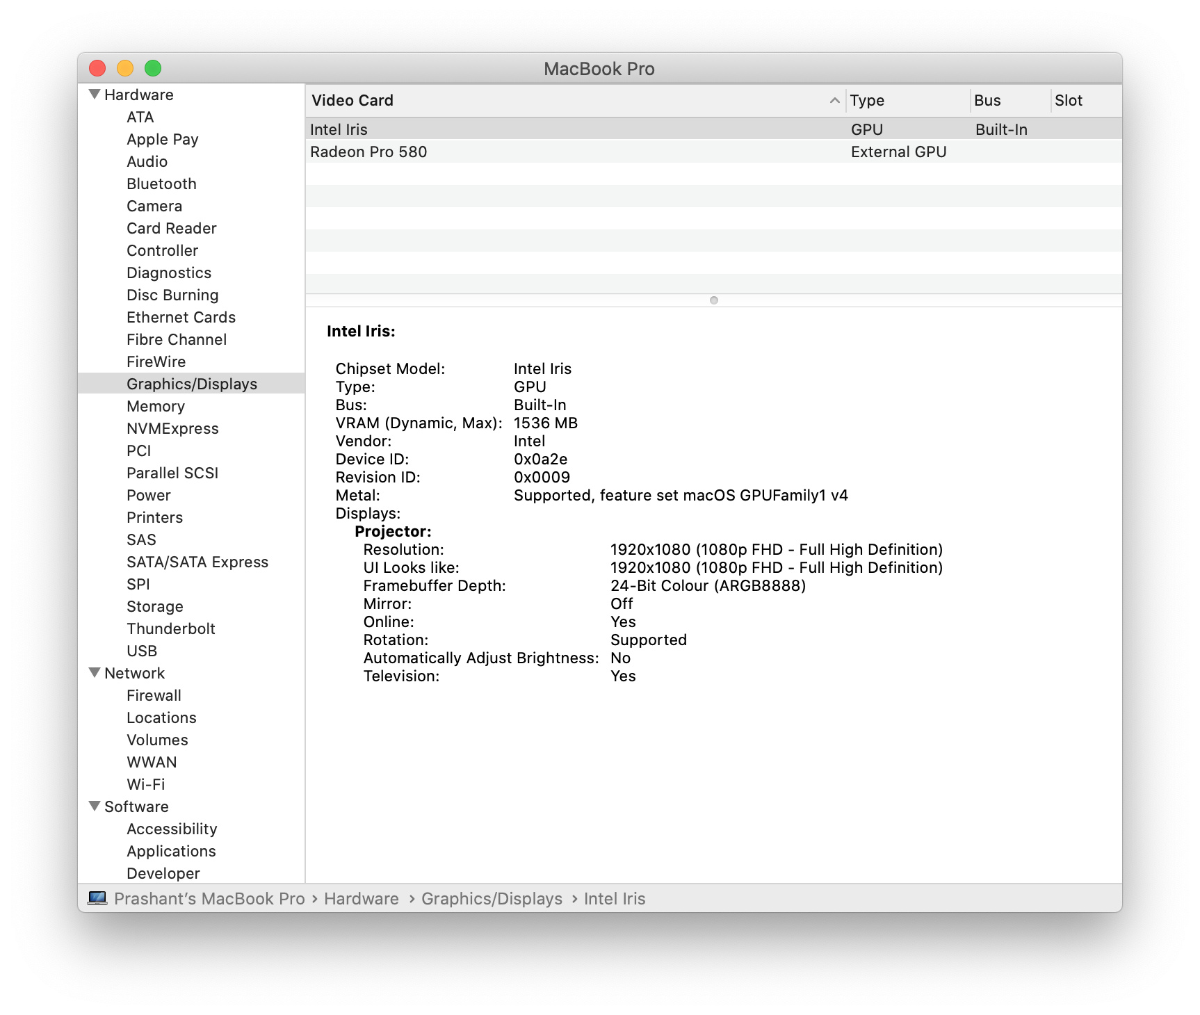Select WWAN under Network
The width and height of the screenshot is (1200, 1015).
152,762
